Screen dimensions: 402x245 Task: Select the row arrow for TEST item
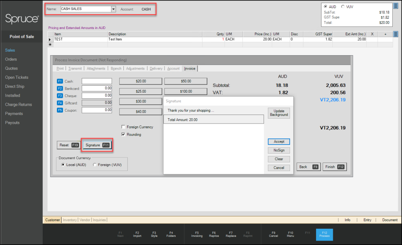point(50,39)
